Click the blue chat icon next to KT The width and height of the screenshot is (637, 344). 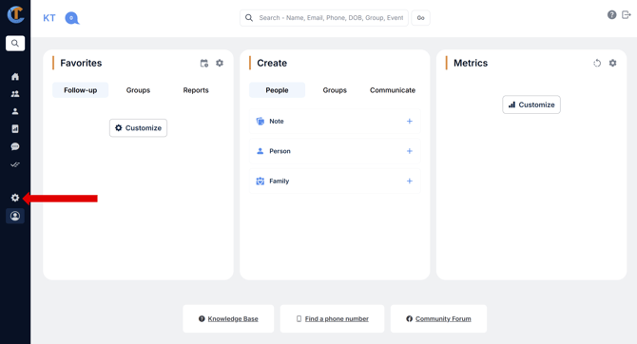(x=72, y=18)
